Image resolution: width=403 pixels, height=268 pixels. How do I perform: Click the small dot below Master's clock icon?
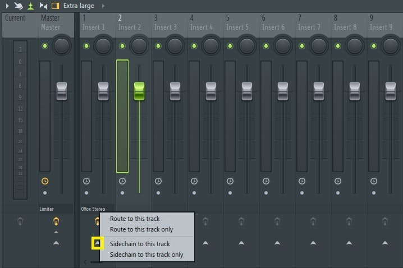[x=45, y=193]
